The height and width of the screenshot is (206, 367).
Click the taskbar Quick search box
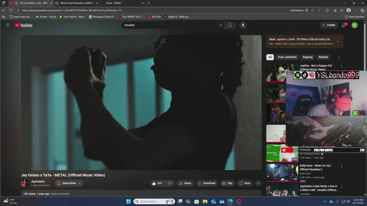154,201
